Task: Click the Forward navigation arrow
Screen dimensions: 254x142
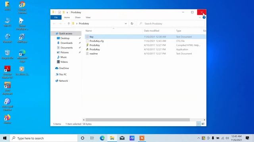Action: click(60, 24)
